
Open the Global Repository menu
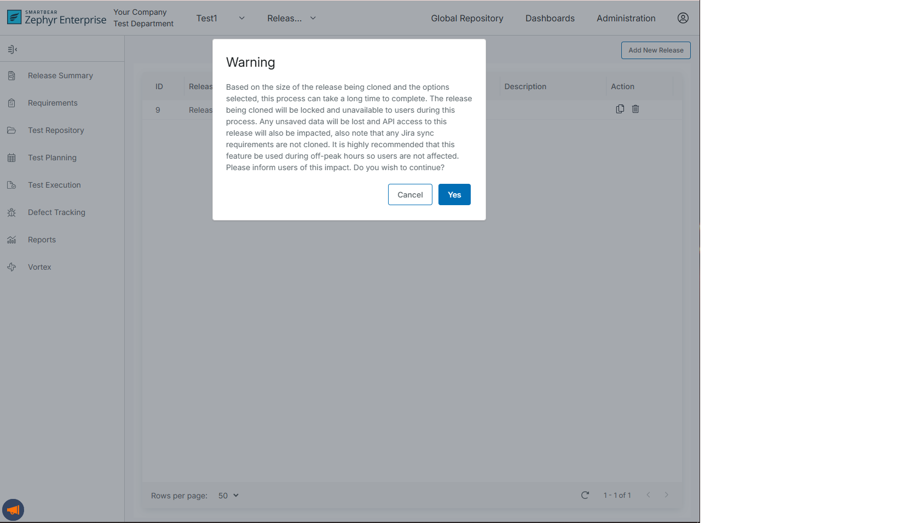[467, 18]
